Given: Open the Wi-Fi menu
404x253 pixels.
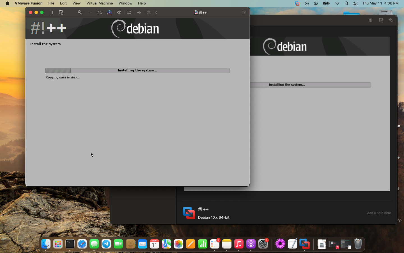Looking at the screenshot, I should 337,3.
